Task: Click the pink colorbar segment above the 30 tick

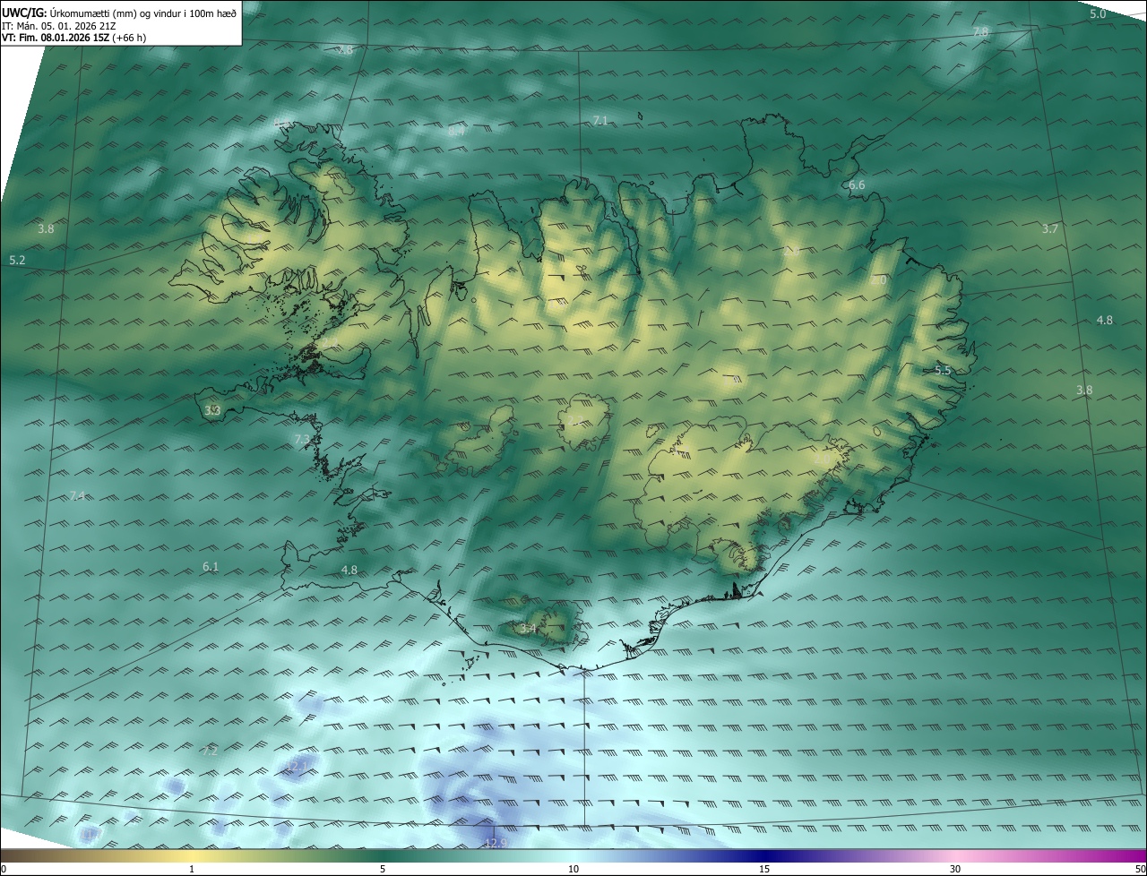Action: 955,855
